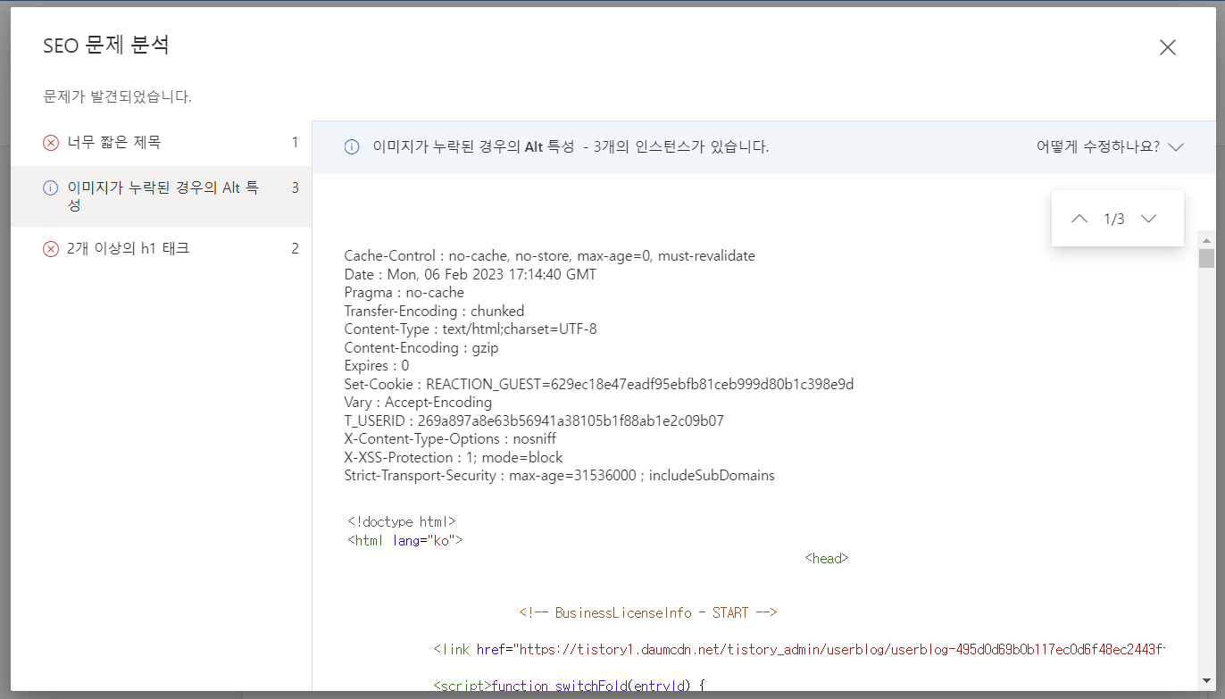Go to next instance using the down arrow
Viewport: 1225px width, 699px height.
point(1149,217)
